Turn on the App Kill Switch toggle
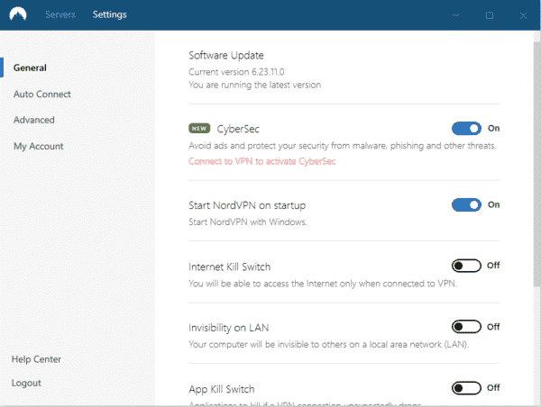 466,388
